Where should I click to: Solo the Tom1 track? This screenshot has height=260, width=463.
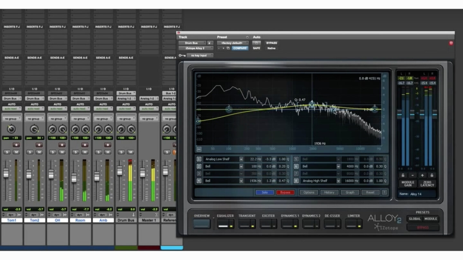7,152
